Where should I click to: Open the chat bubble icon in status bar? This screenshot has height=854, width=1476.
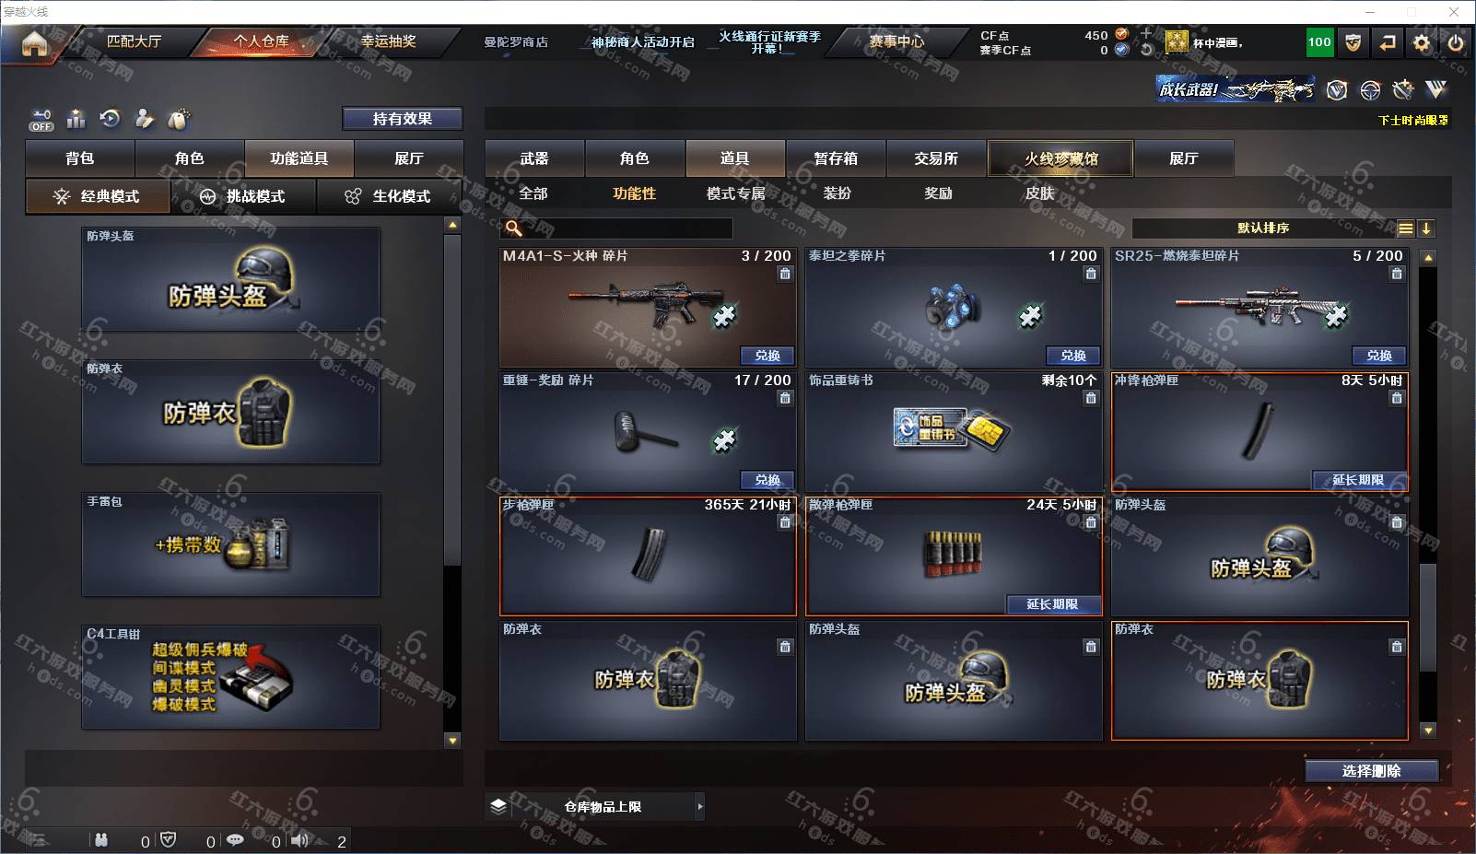click(235, 840)
